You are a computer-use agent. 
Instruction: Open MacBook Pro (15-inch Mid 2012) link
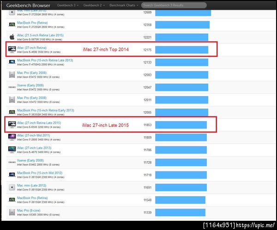[x=40, y=173]
